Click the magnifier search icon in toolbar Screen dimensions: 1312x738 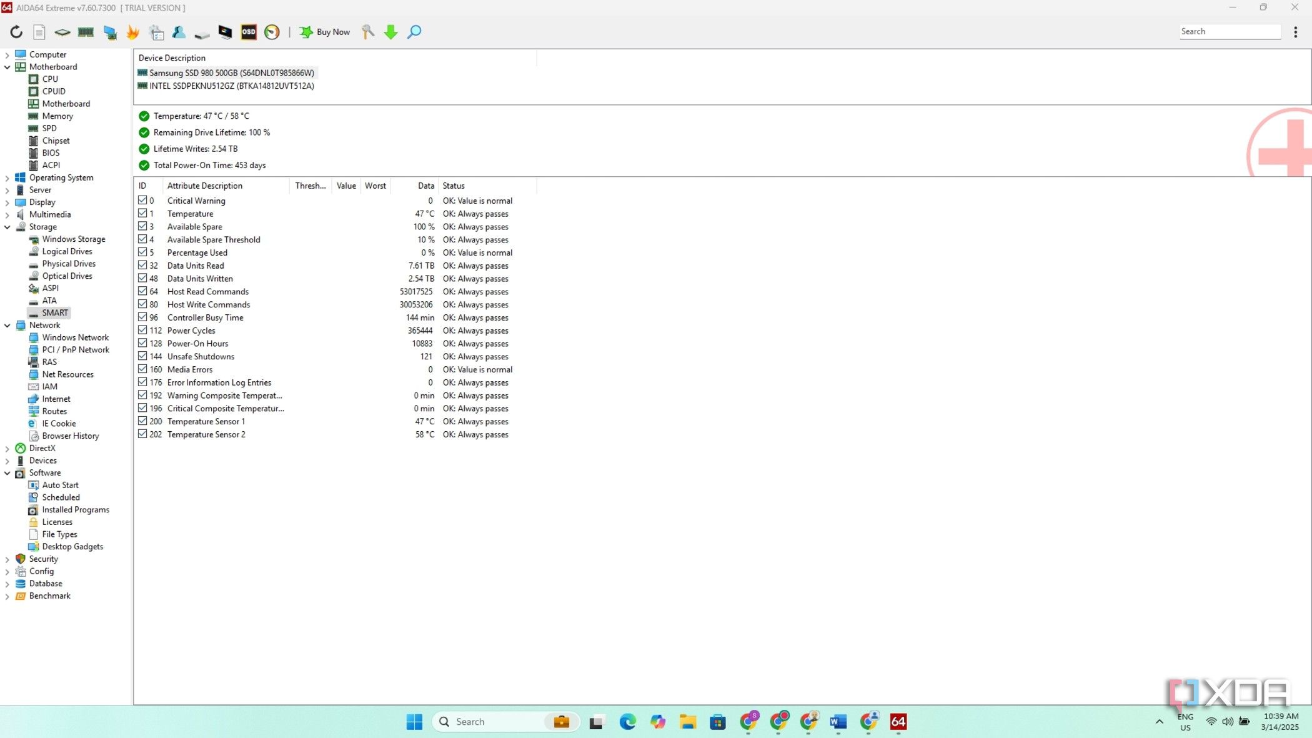pos(414,32)
